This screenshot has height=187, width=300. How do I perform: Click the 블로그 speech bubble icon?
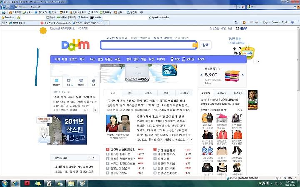tap(81, 81)
